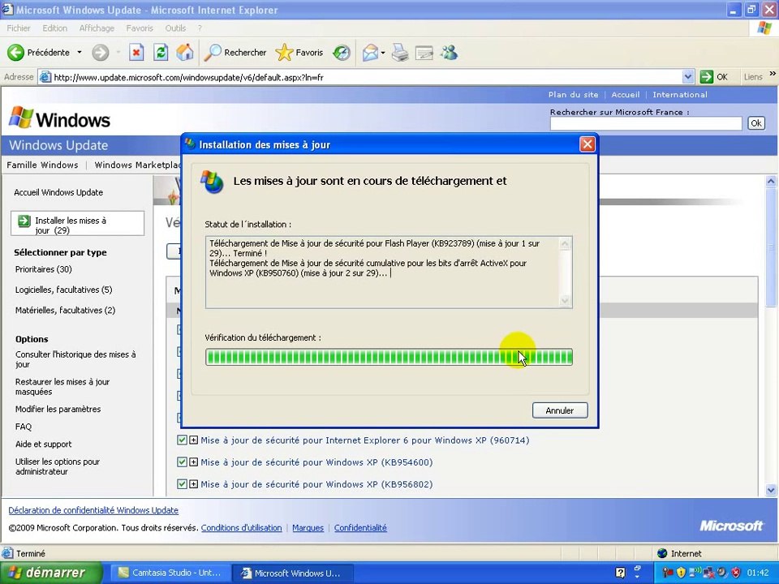Click the yellow security shield tray icon
The width and height of the screenshot is (779, 584).
tap(681, 573)
